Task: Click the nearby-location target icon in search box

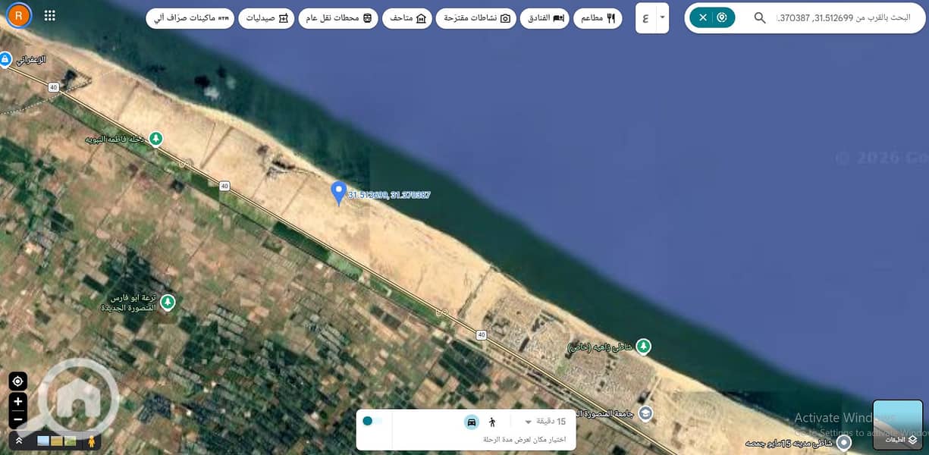Action: [x=722, y=17]
